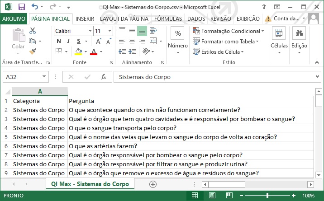Click the 100% zoom level
Image resolution: width=324 pixels, height=201 pixels.
(308, 196)
